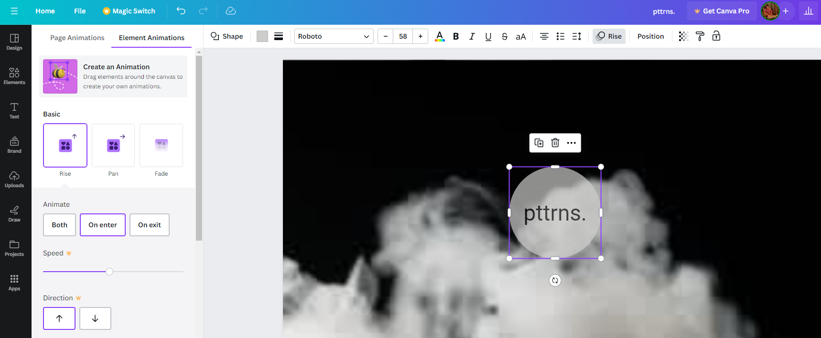Open the more options ellipsis menu
821x338 pixels.
point(572,143)
